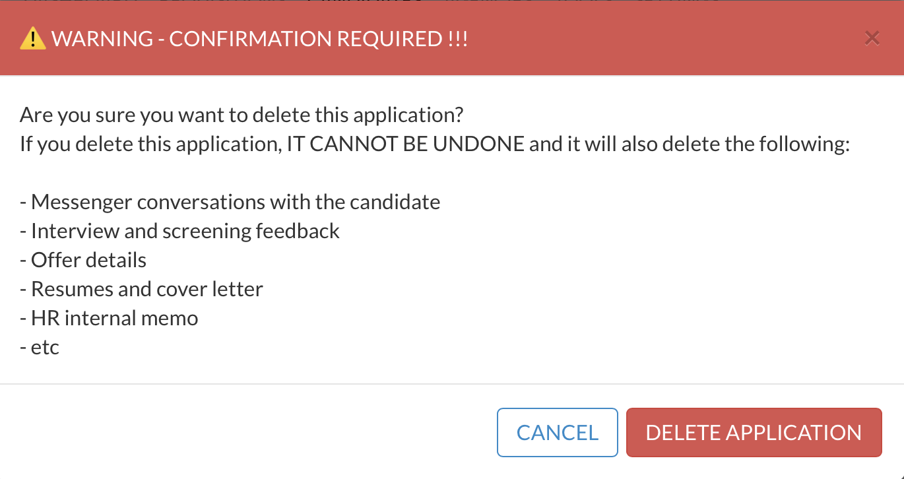Click the HR internal memo item
Viewport: 904px width, 479px height.
(109, 318)
